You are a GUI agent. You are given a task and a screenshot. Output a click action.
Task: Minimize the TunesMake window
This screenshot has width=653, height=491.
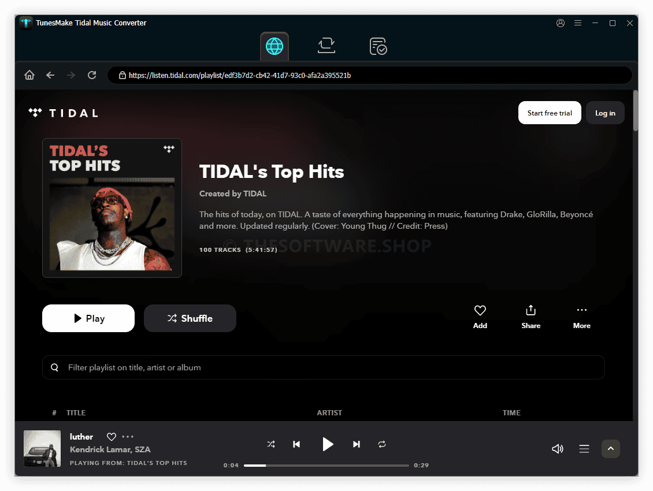pos(595,23)
